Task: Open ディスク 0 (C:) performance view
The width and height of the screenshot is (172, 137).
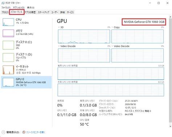Action: point(26,45)
